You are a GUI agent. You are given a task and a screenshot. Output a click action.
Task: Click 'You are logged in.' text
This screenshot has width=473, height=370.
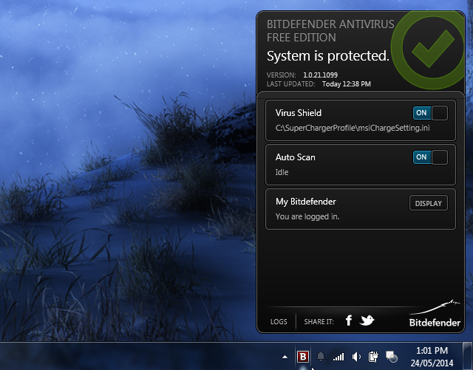307,217
